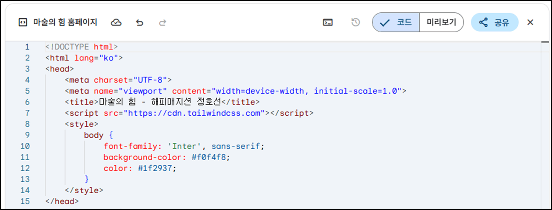Click the code file icon beside the title
This screenshot has height=210, width=552.
coord(23,23)
